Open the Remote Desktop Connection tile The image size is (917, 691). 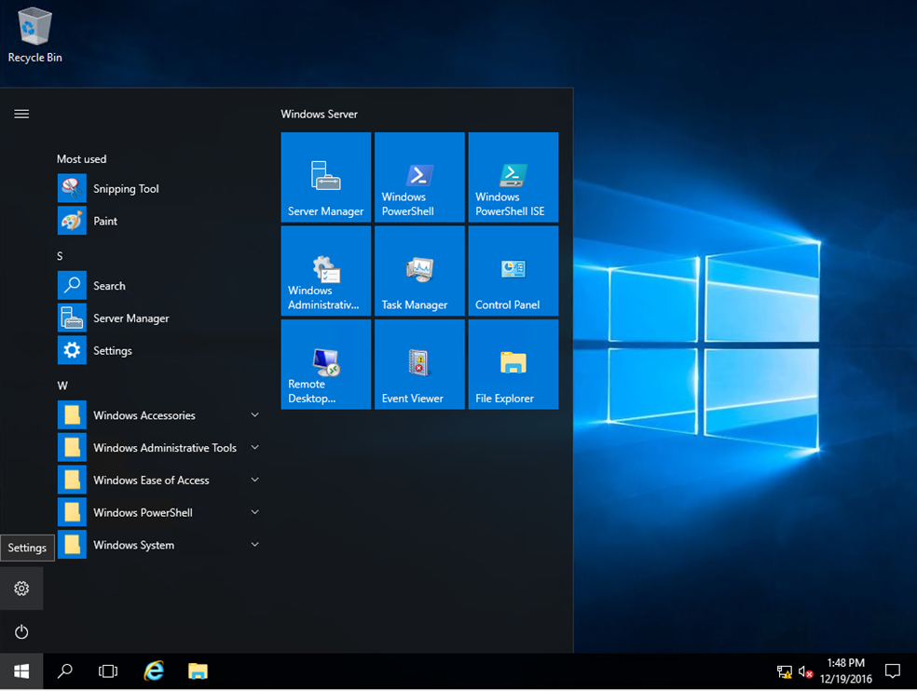325,364
